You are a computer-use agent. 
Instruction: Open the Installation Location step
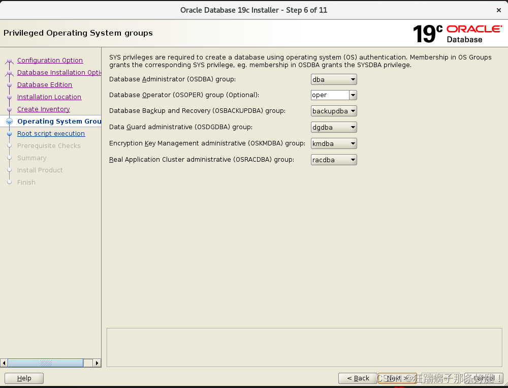tap(49, 97)
